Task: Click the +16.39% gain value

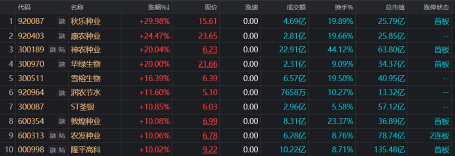Action: coord(155,78)
